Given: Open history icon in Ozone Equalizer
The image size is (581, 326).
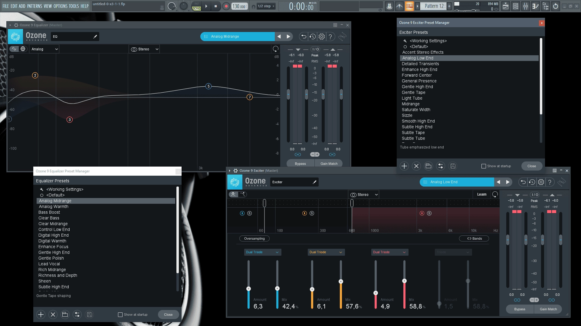Looking at the screenshot, I should (313, 37).
